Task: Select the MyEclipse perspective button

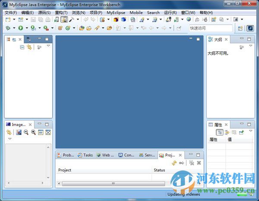Action: point(250,28)
